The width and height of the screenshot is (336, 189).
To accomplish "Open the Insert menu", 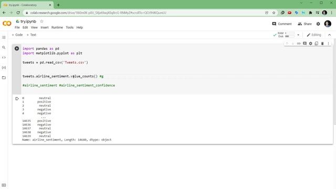I will (45, 27).
